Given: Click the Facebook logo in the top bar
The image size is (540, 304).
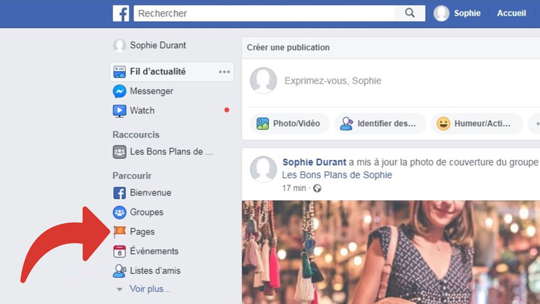Looking at the screenshot, I should [122, 14].
